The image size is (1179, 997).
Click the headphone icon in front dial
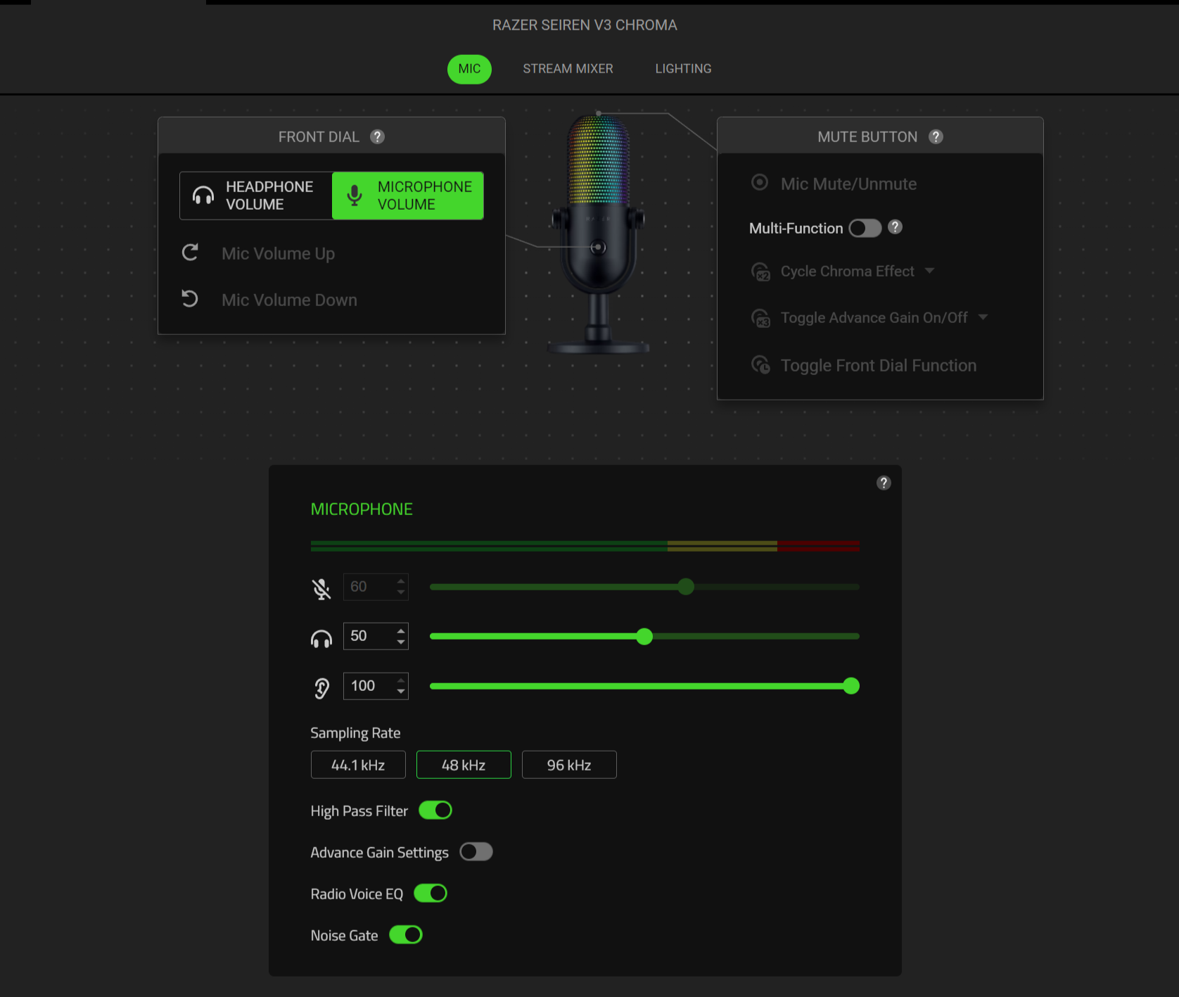coord(203,196)
